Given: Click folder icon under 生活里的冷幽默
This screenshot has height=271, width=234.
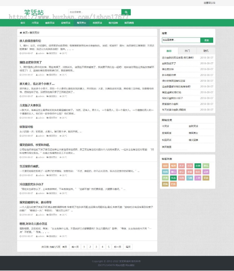Looking at the screenshot, I should 48,175.
